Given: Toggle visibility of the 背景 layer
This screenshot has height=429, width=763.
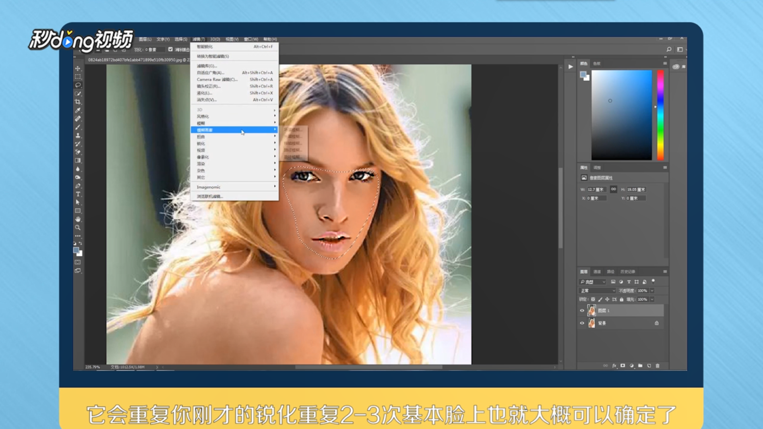Looking at the screenshot, I should [582, 323].
